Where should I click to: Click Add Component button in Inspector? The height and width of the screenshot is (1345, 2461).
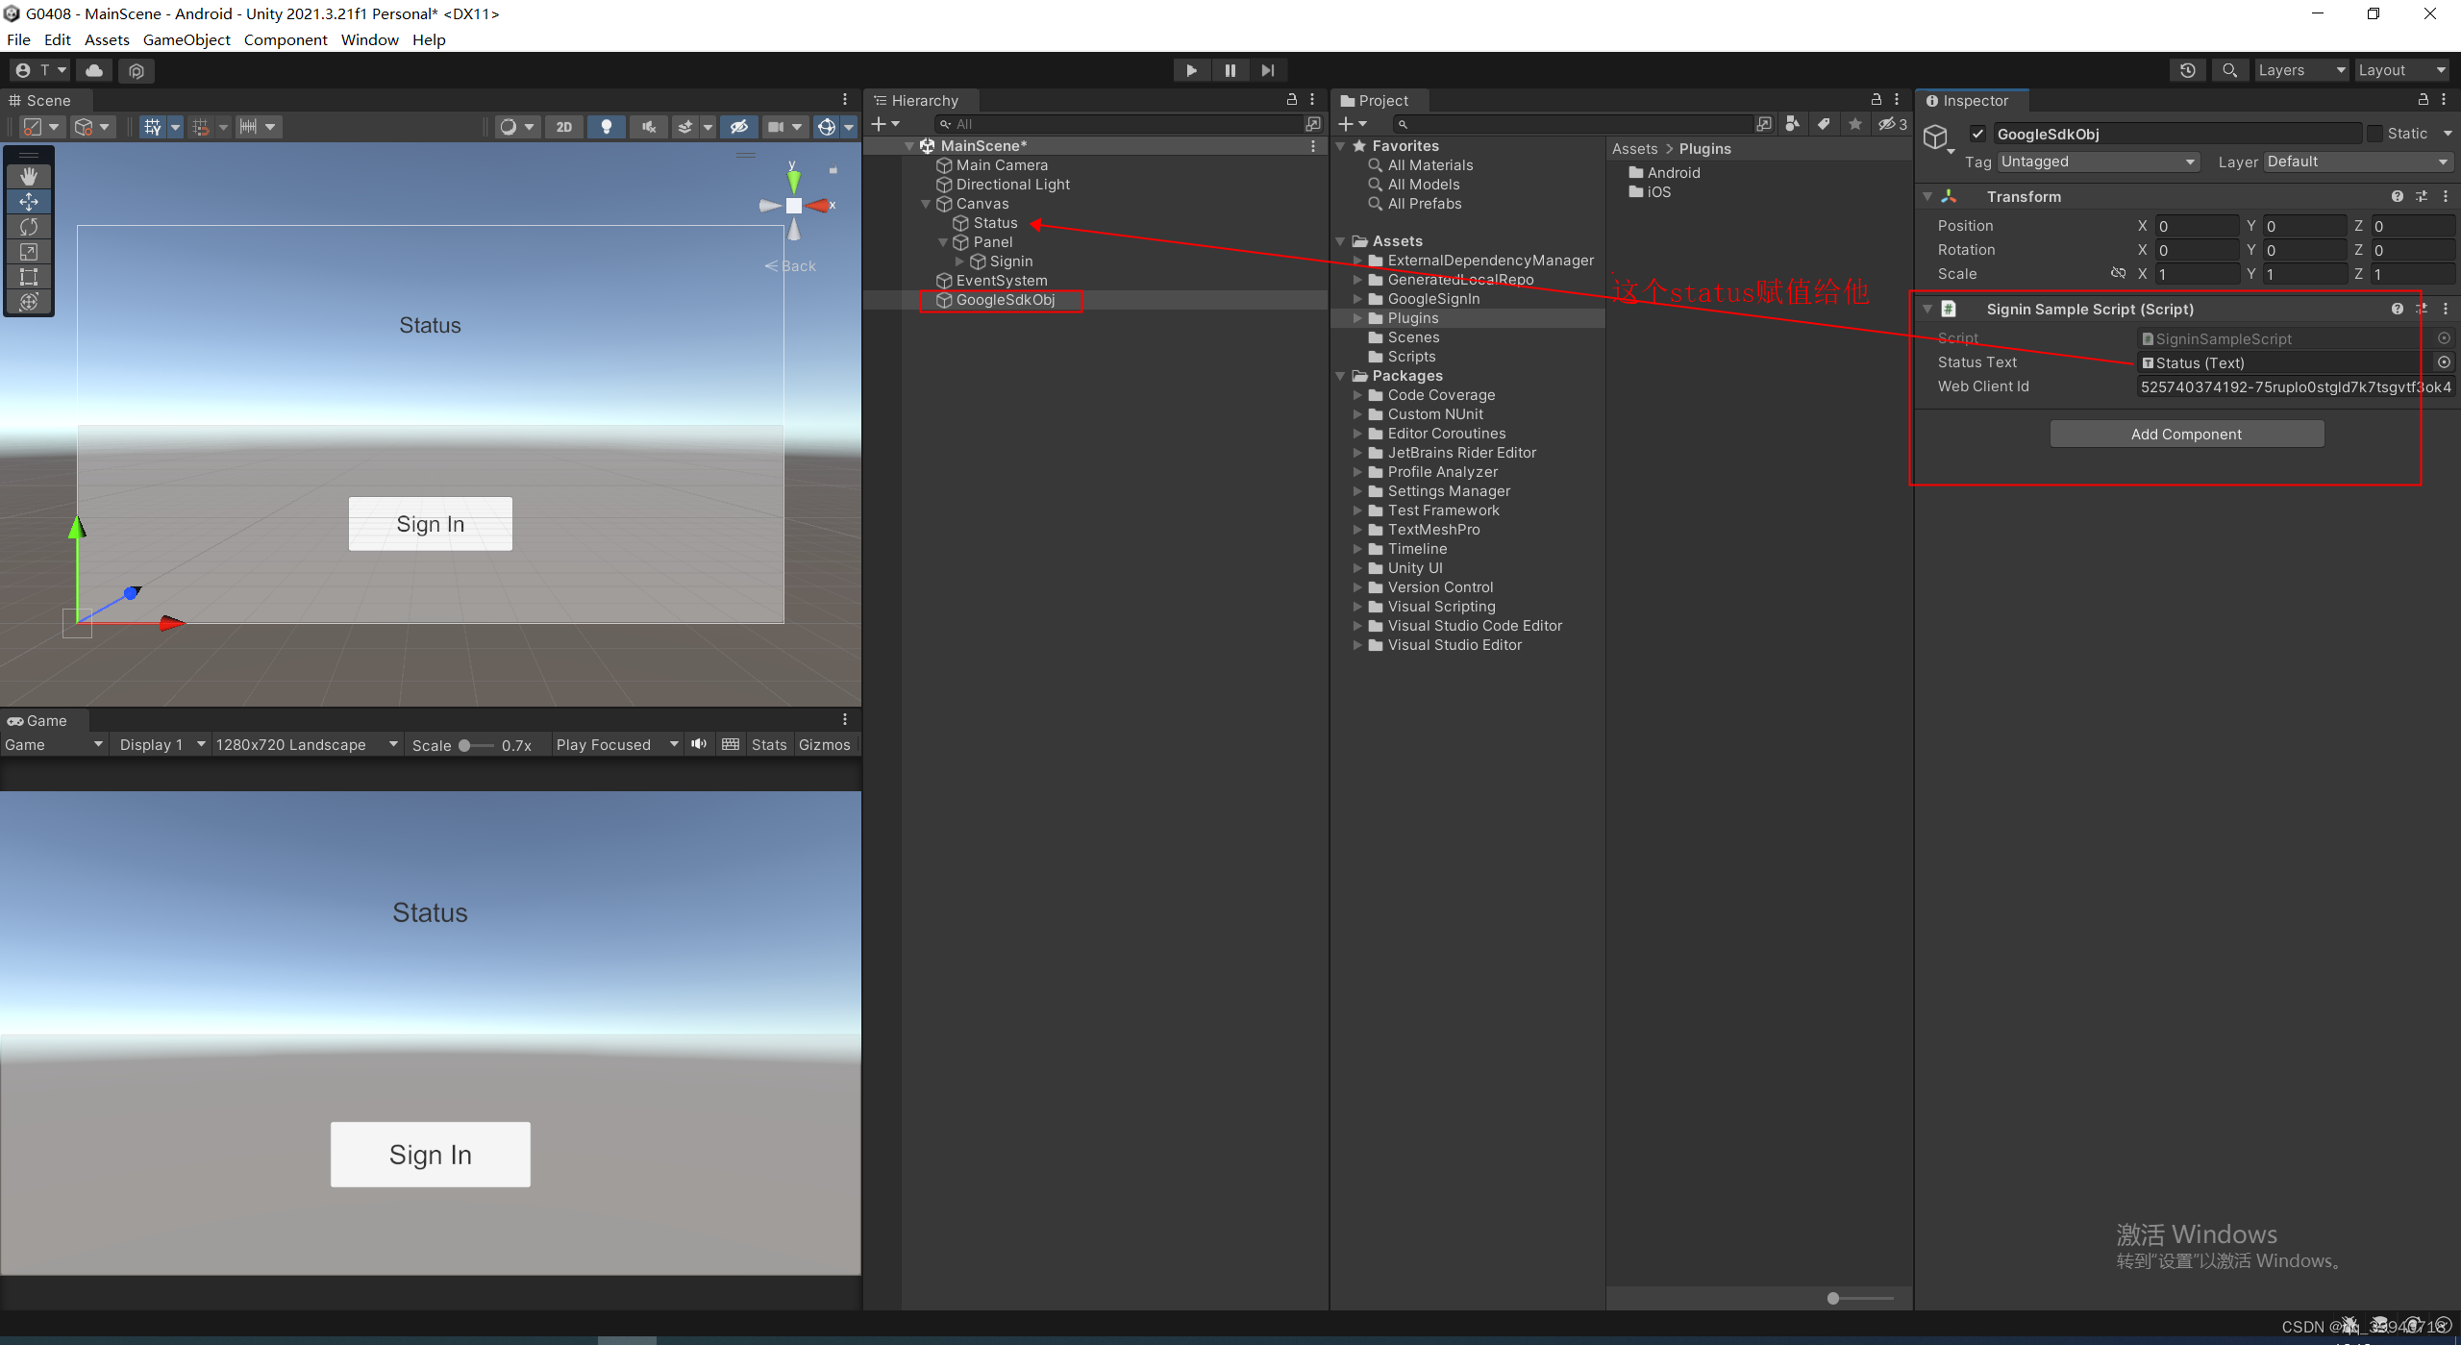(x=2186, y=434)
